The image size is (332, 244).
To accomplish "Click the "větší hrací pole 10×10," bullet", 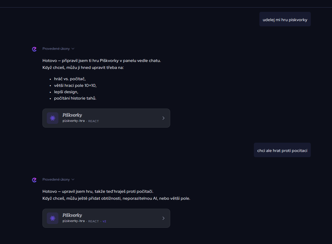I will click(x=75, y=85).
